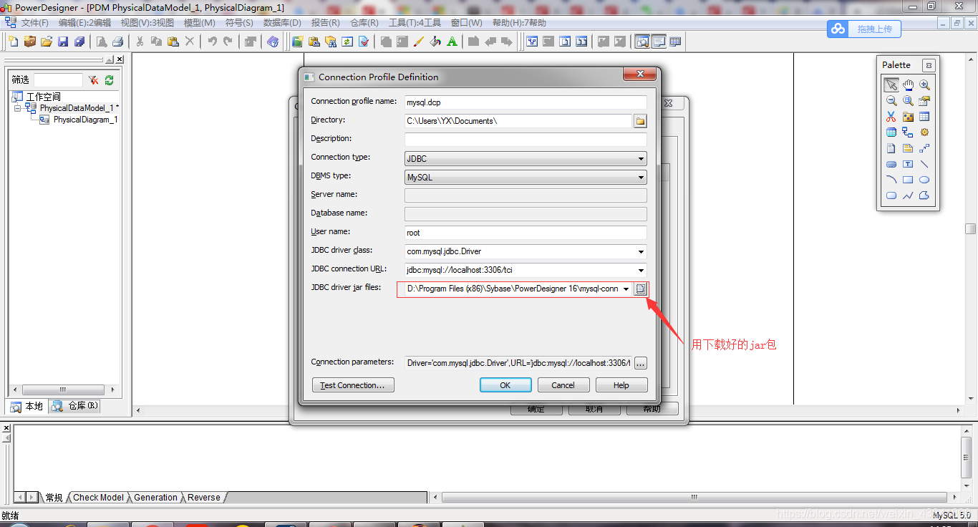Viewport: 978px width, 527px height.
Task: Select the Reference tool in Palette
Action: click(x=908, y=132)
